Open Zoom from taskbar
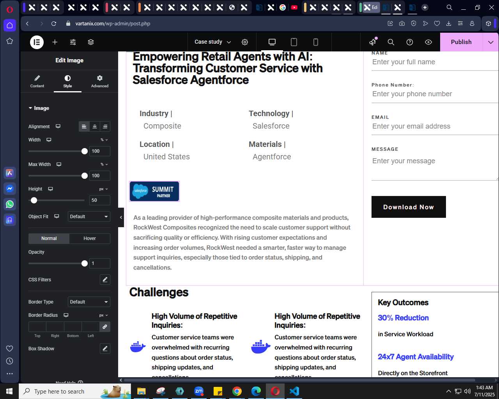Image resolution: width=499 pixels, height=399 pixels. [x=199, y=391]
